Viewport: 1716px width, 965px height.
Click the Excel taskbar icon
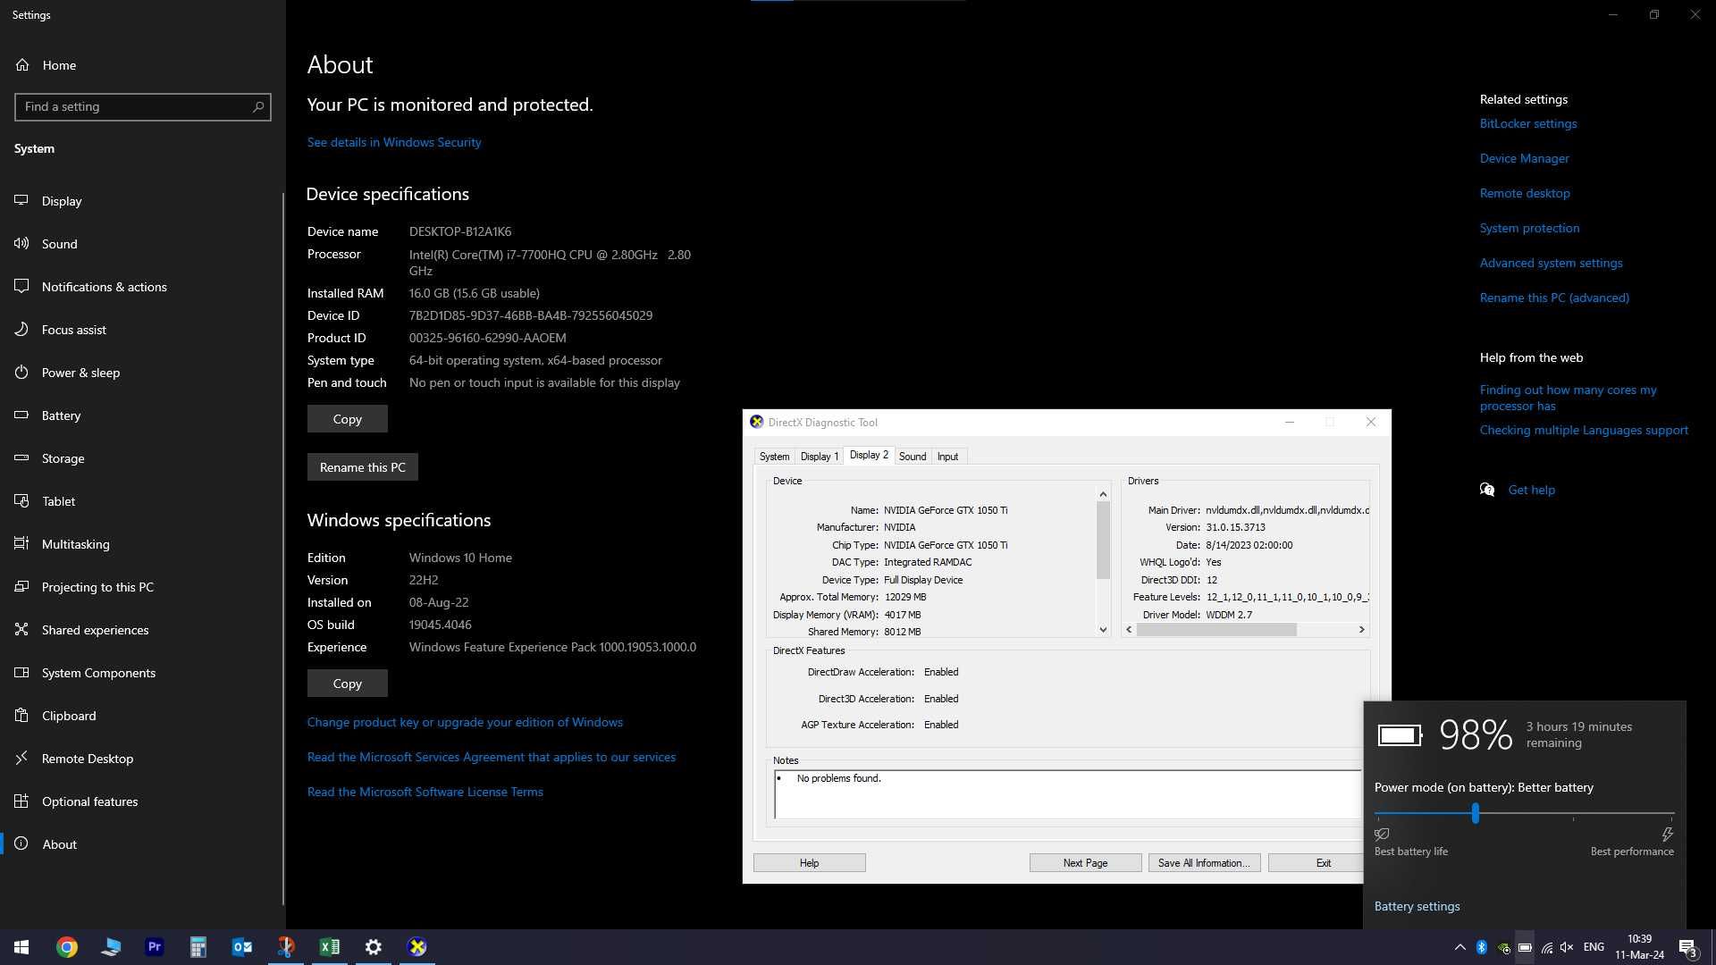tap(330, 946)
